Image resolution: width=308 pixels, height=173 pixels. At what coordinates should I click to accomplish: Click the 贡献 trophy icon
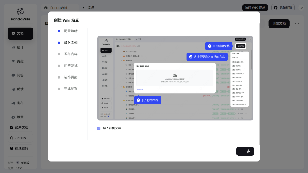pos(13,61)
